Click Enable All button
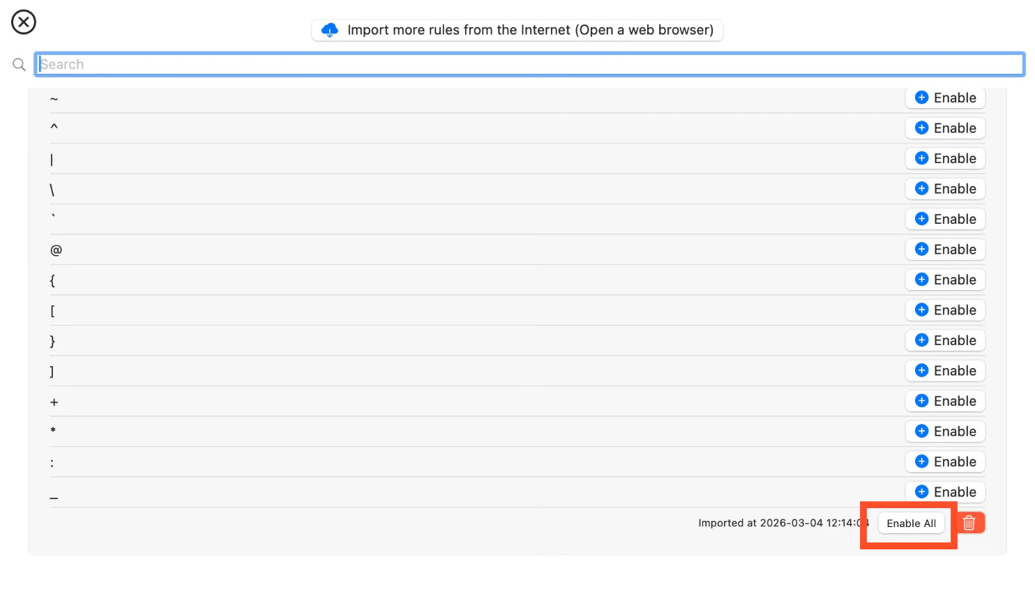The image size is (1035, 594). (x=911, y=524)
